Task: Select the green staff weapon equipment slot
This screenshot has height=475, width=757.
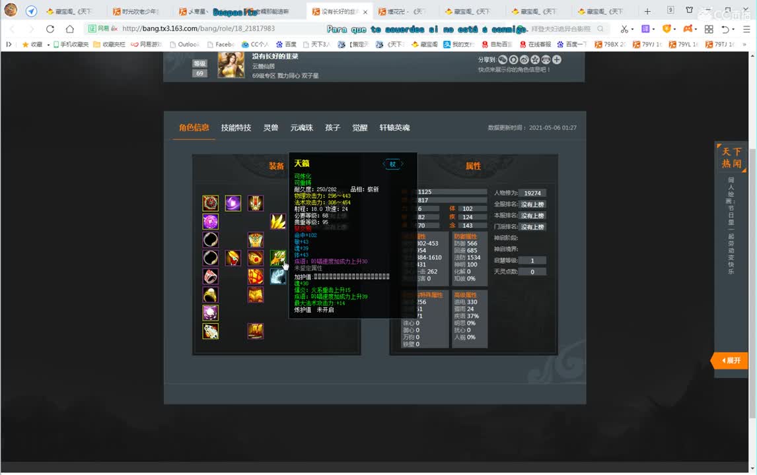Action: pyautogui.click(x=277, y=258)
